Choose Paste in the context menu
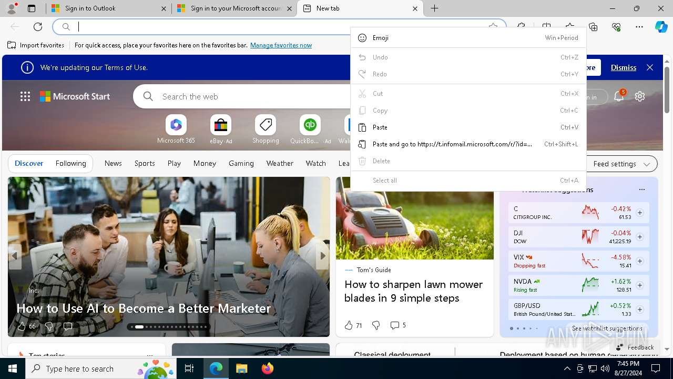Viewport: 673px width, 379px height. point(468,127)
